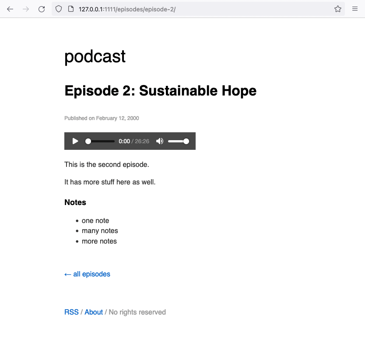
Task: Click the "Episode 2: Sustainable Hope" heading
Action: point(160,91)
